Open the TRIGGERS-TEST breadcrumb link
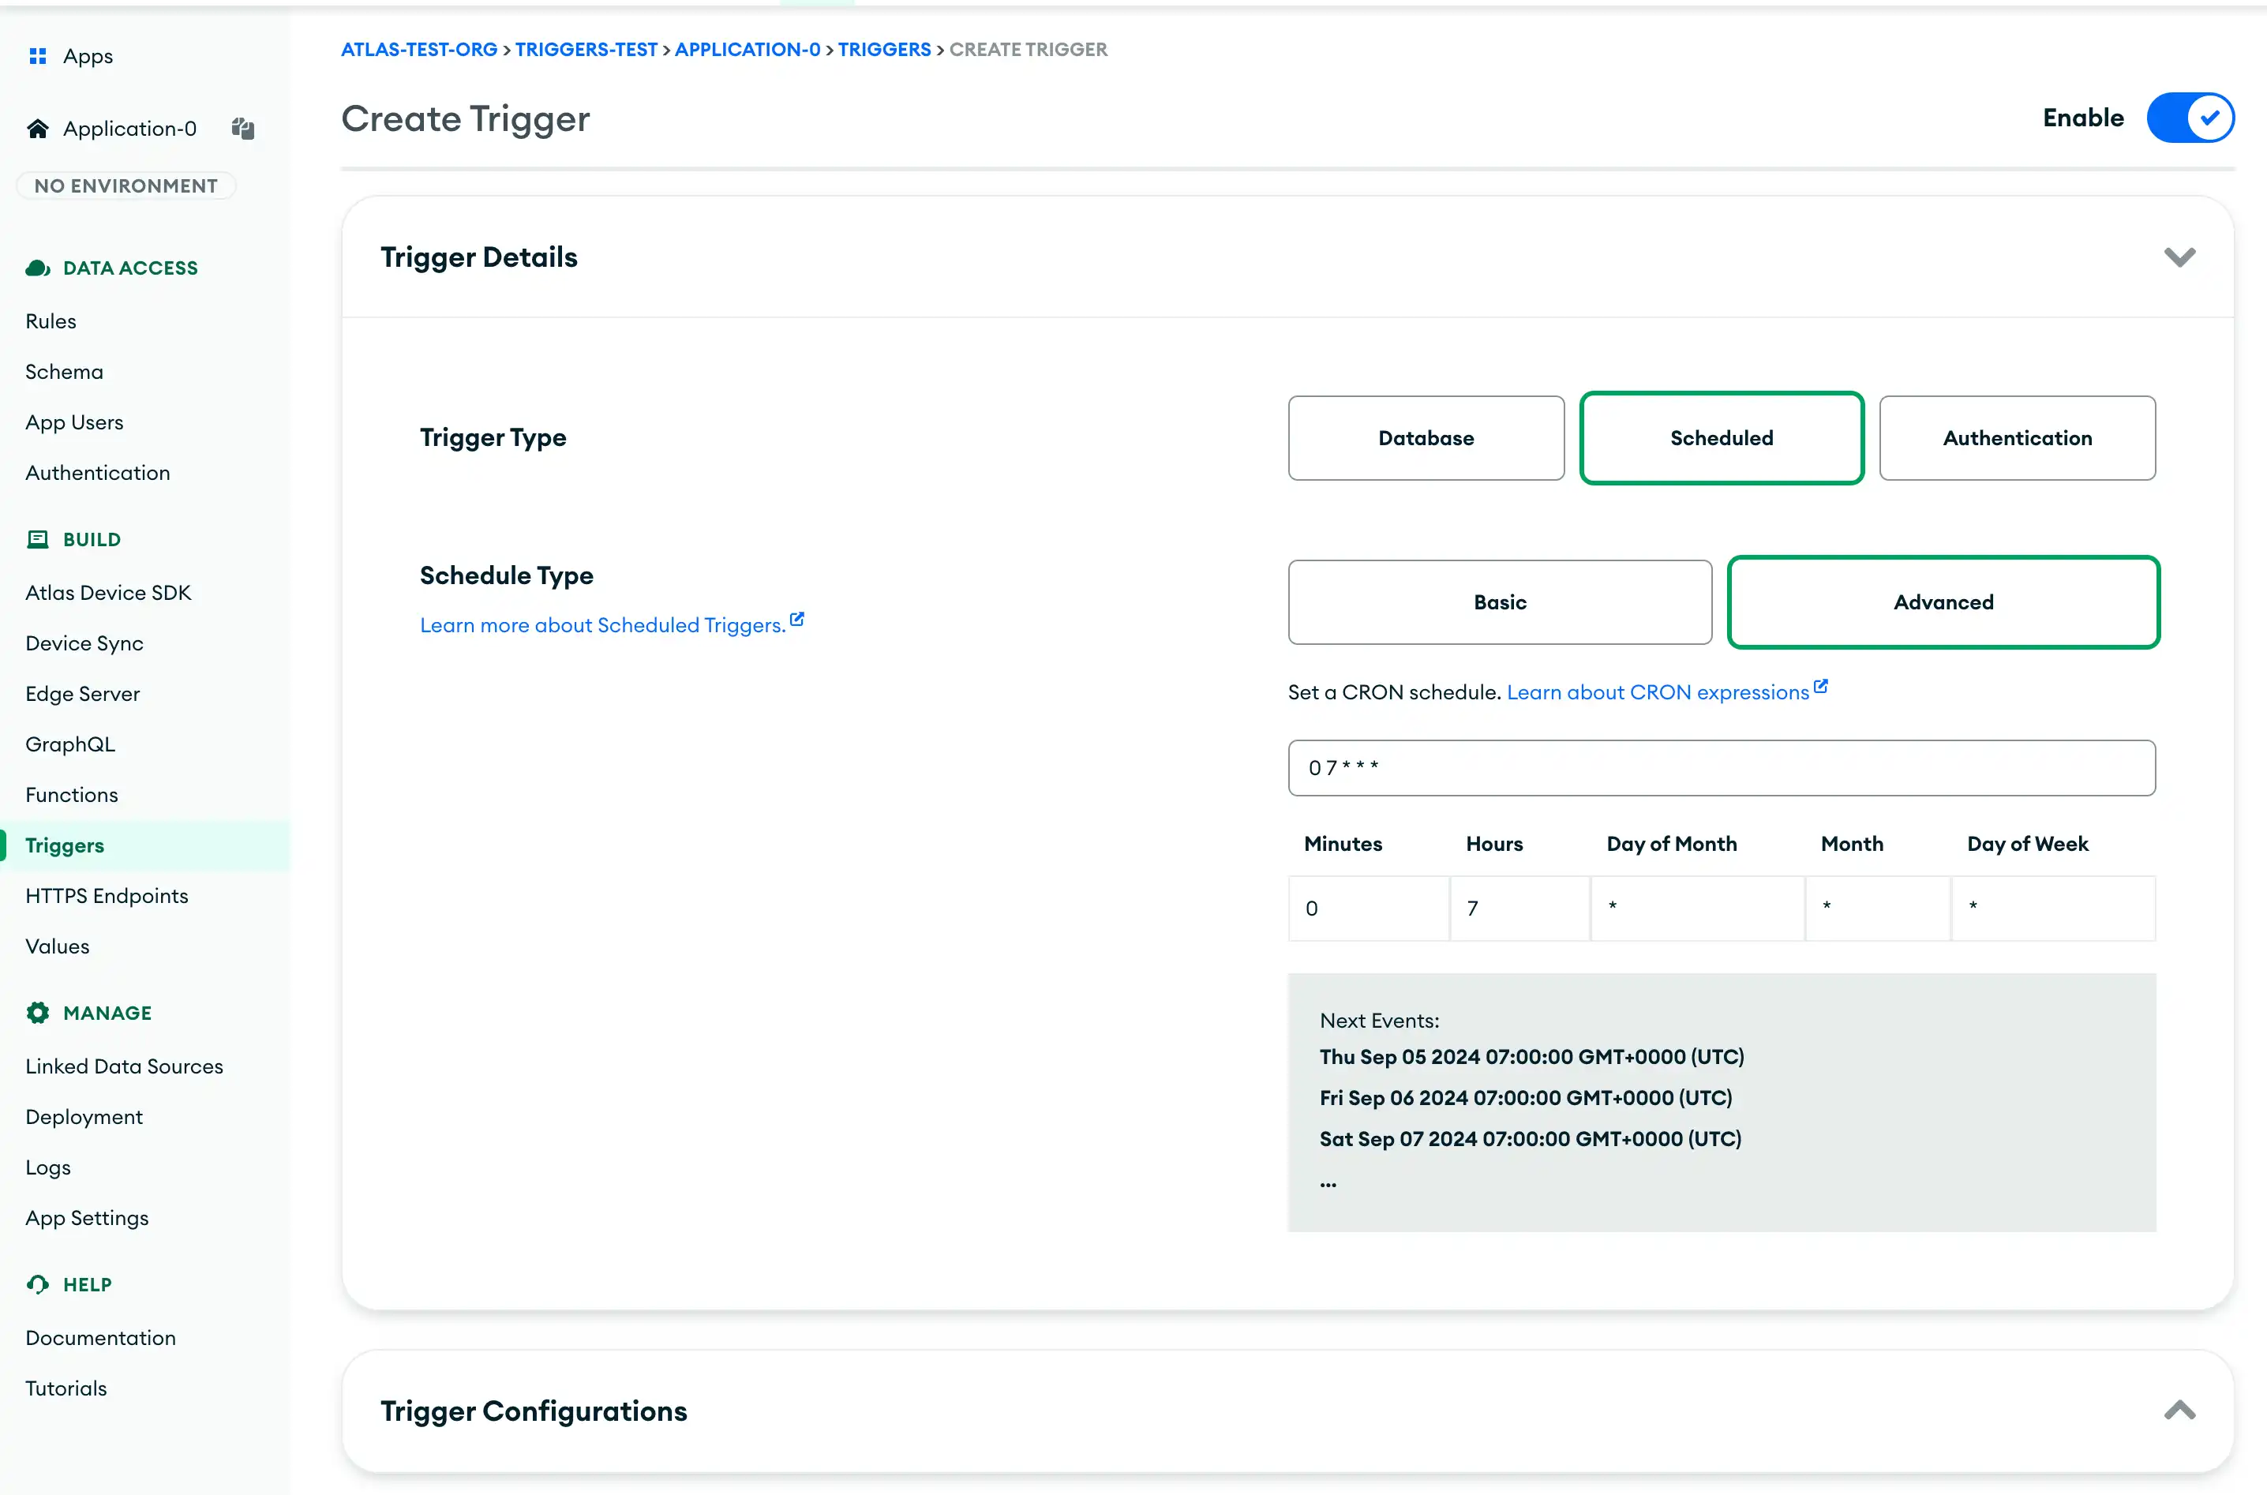 586,49
